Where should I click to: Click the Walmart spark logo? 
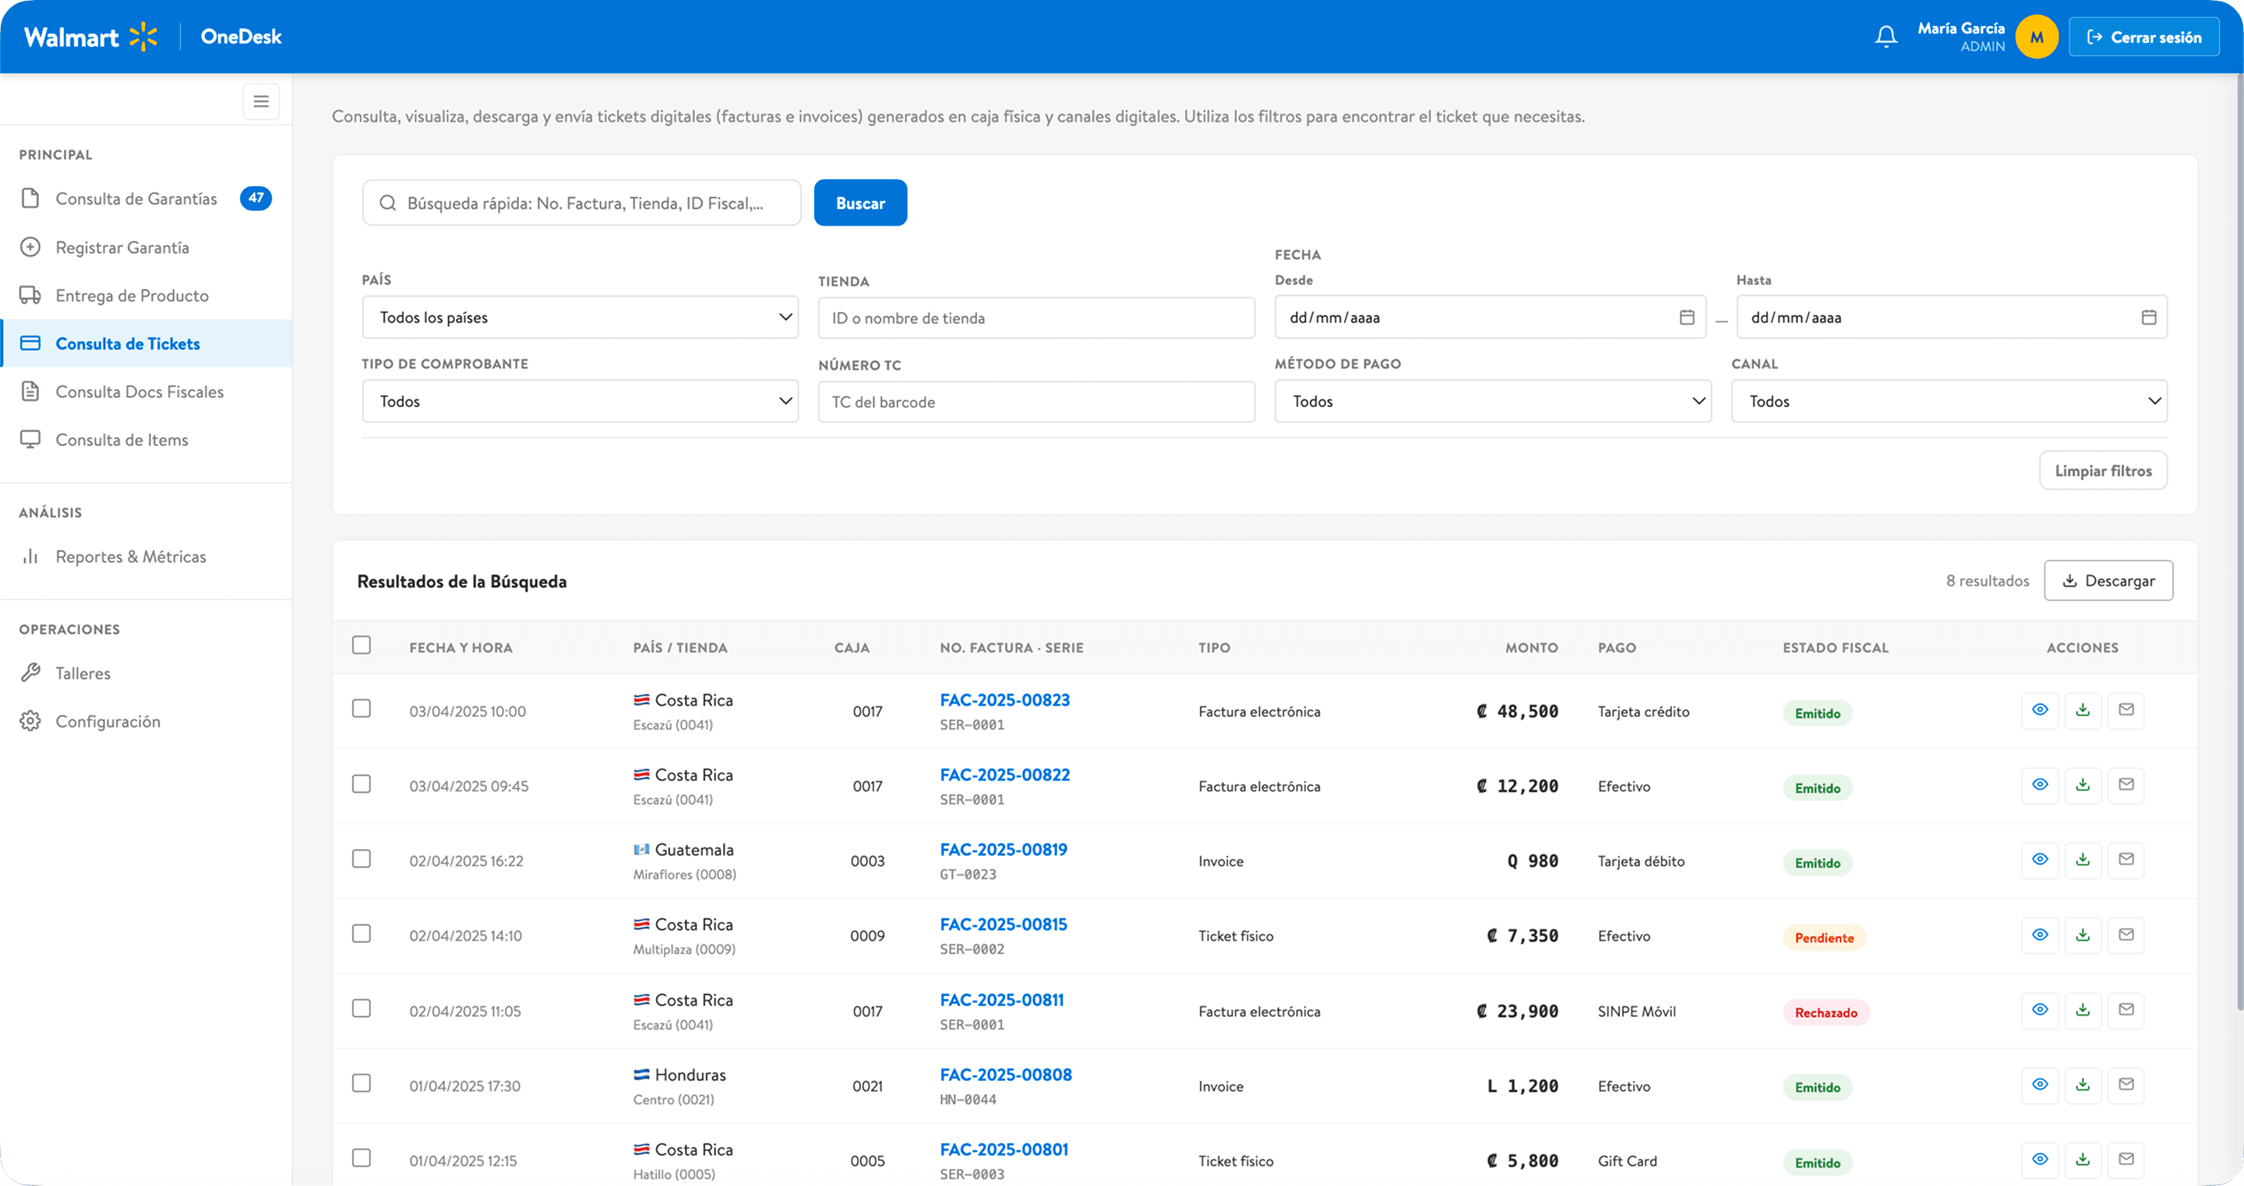point(143,37)
